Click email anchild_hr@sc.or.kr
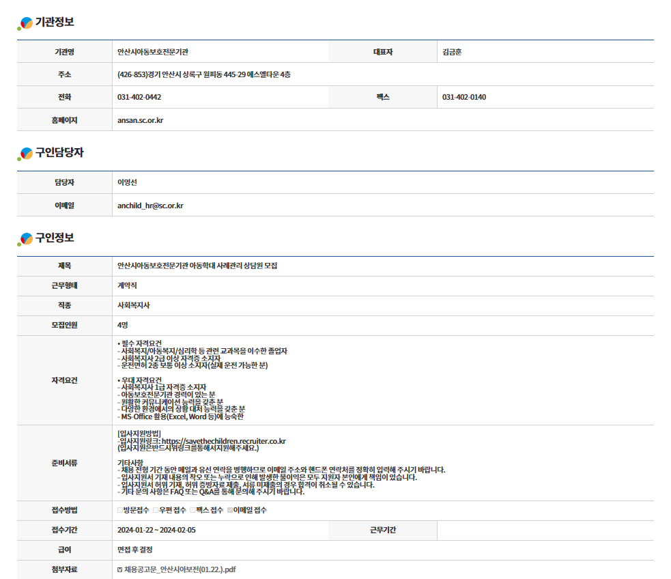671x579 pixels. point(150,206)
